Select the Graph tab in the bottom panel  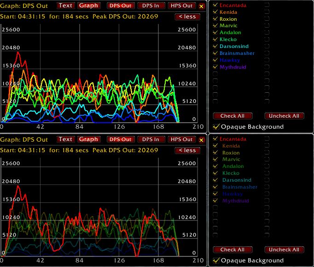tap(88, 139)
